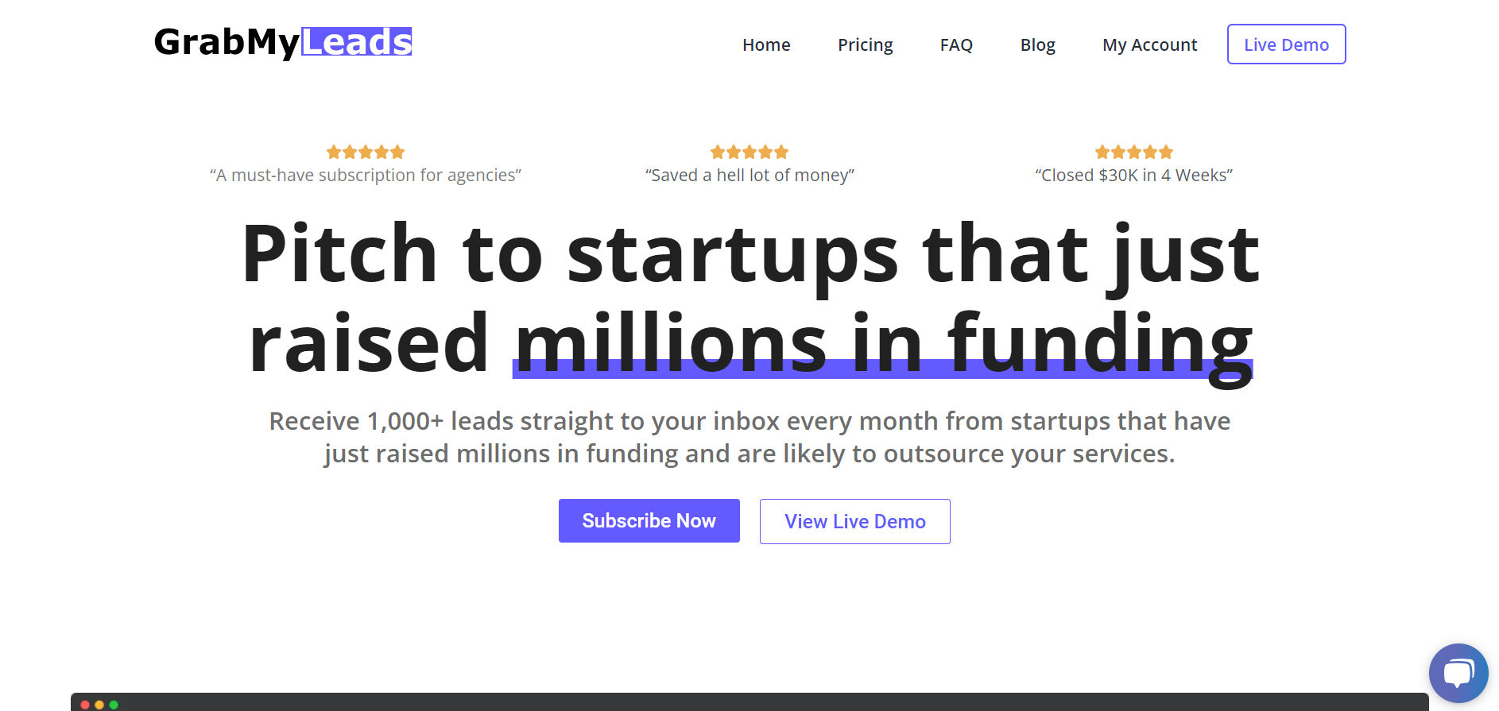The height and width of the screenshot is (711, 1499).
Task: Click the GrabMyLeads logo
Action: pyautogui.click(x=283, y=43)
